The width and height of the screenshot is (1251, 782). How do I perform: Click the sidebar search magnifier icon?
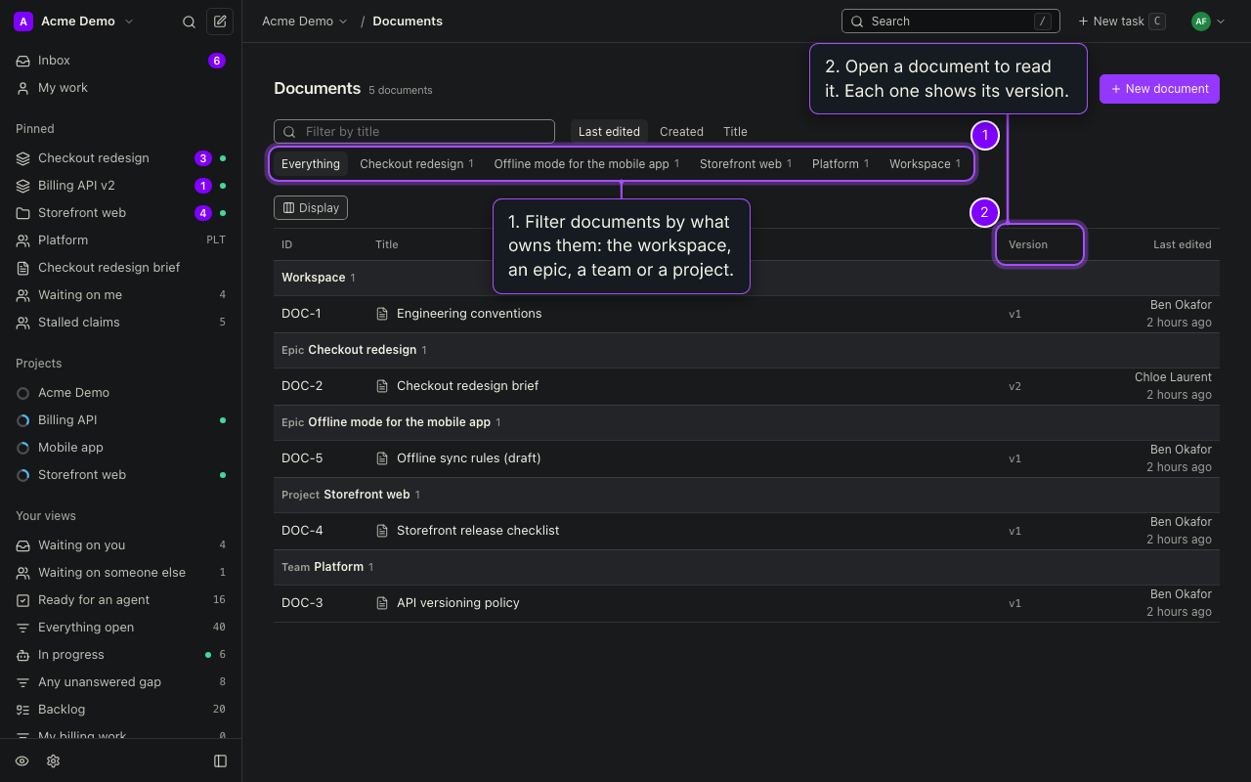190,22
